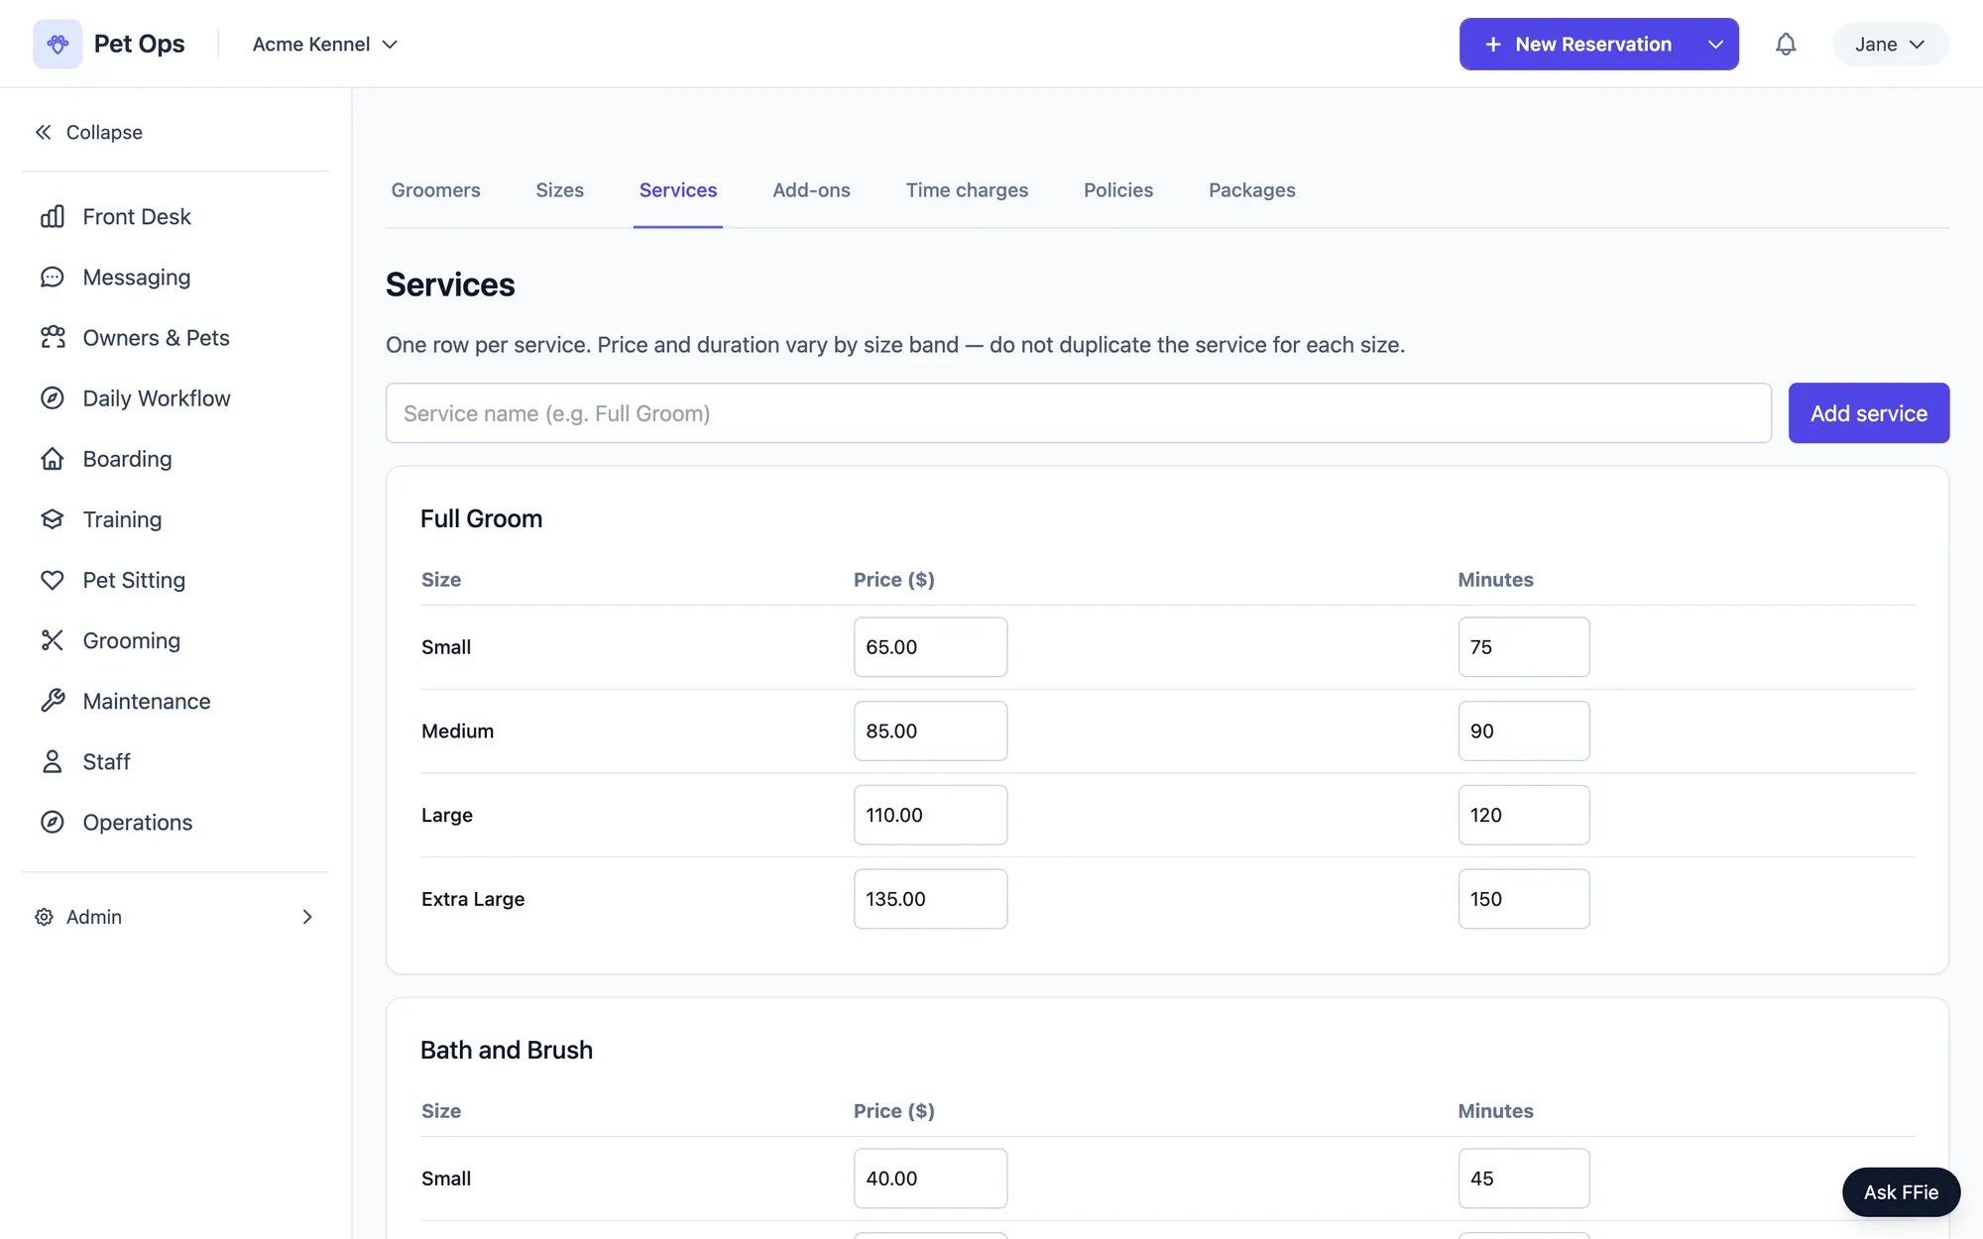Image resolution: width=1983 pixels, height=1239 pixels.
Task: Click the Owners & Pets people icon
Action: pos(53,337)
